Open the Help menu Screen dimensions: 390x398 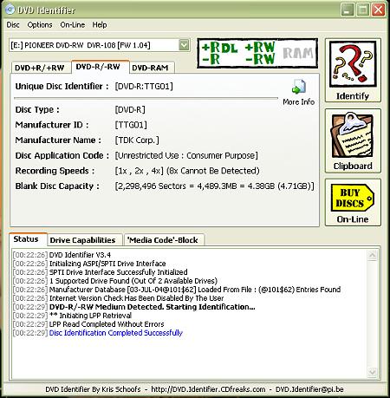pos(100,25)
